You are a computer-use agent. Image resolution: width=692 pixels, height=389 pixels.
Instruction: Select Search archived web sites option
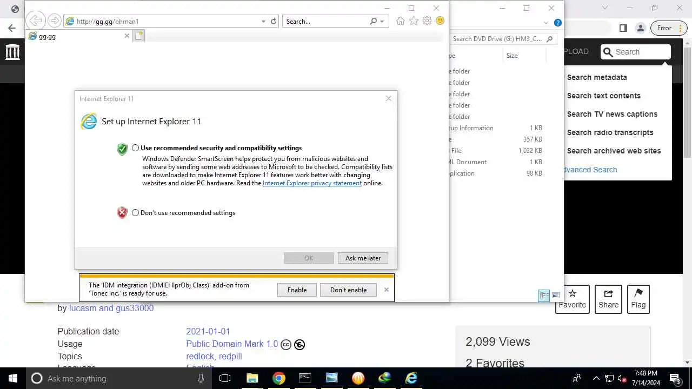(614, 151)
